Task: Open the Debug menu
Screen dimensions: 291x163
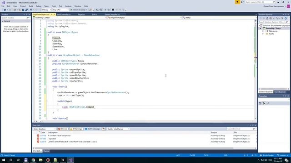Action: click(x=39, y=6)
